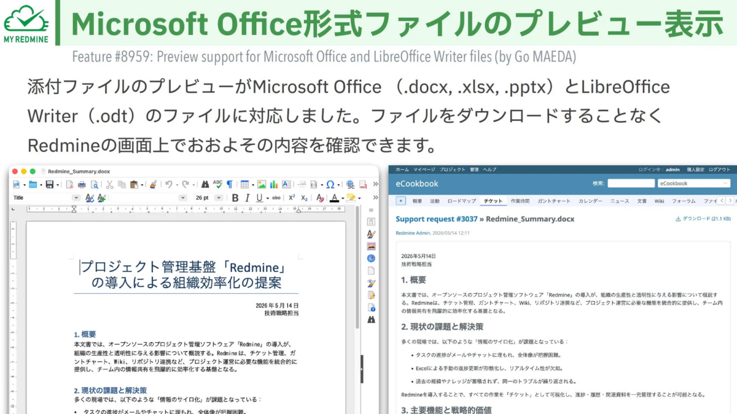Open sidebar Styles deck icon

(371, 233)
